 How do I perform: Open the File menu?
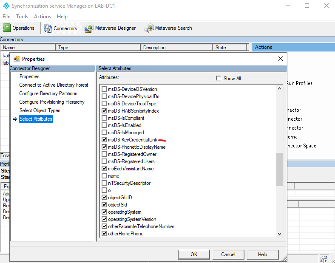point(6,17)
